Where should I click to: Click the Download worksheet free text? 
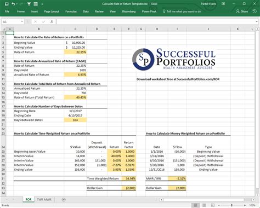[178, 79]
